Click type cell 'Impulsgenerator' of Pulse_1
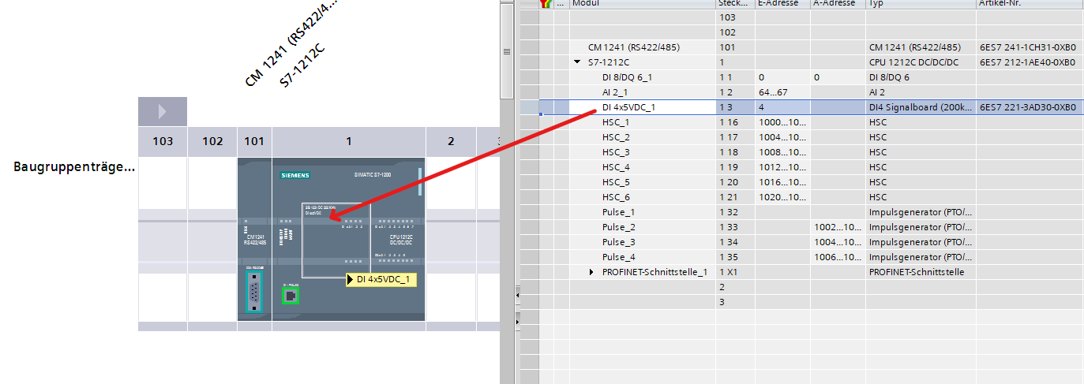Viewport: 1084px width, 384px height. [x=921, y=212]
